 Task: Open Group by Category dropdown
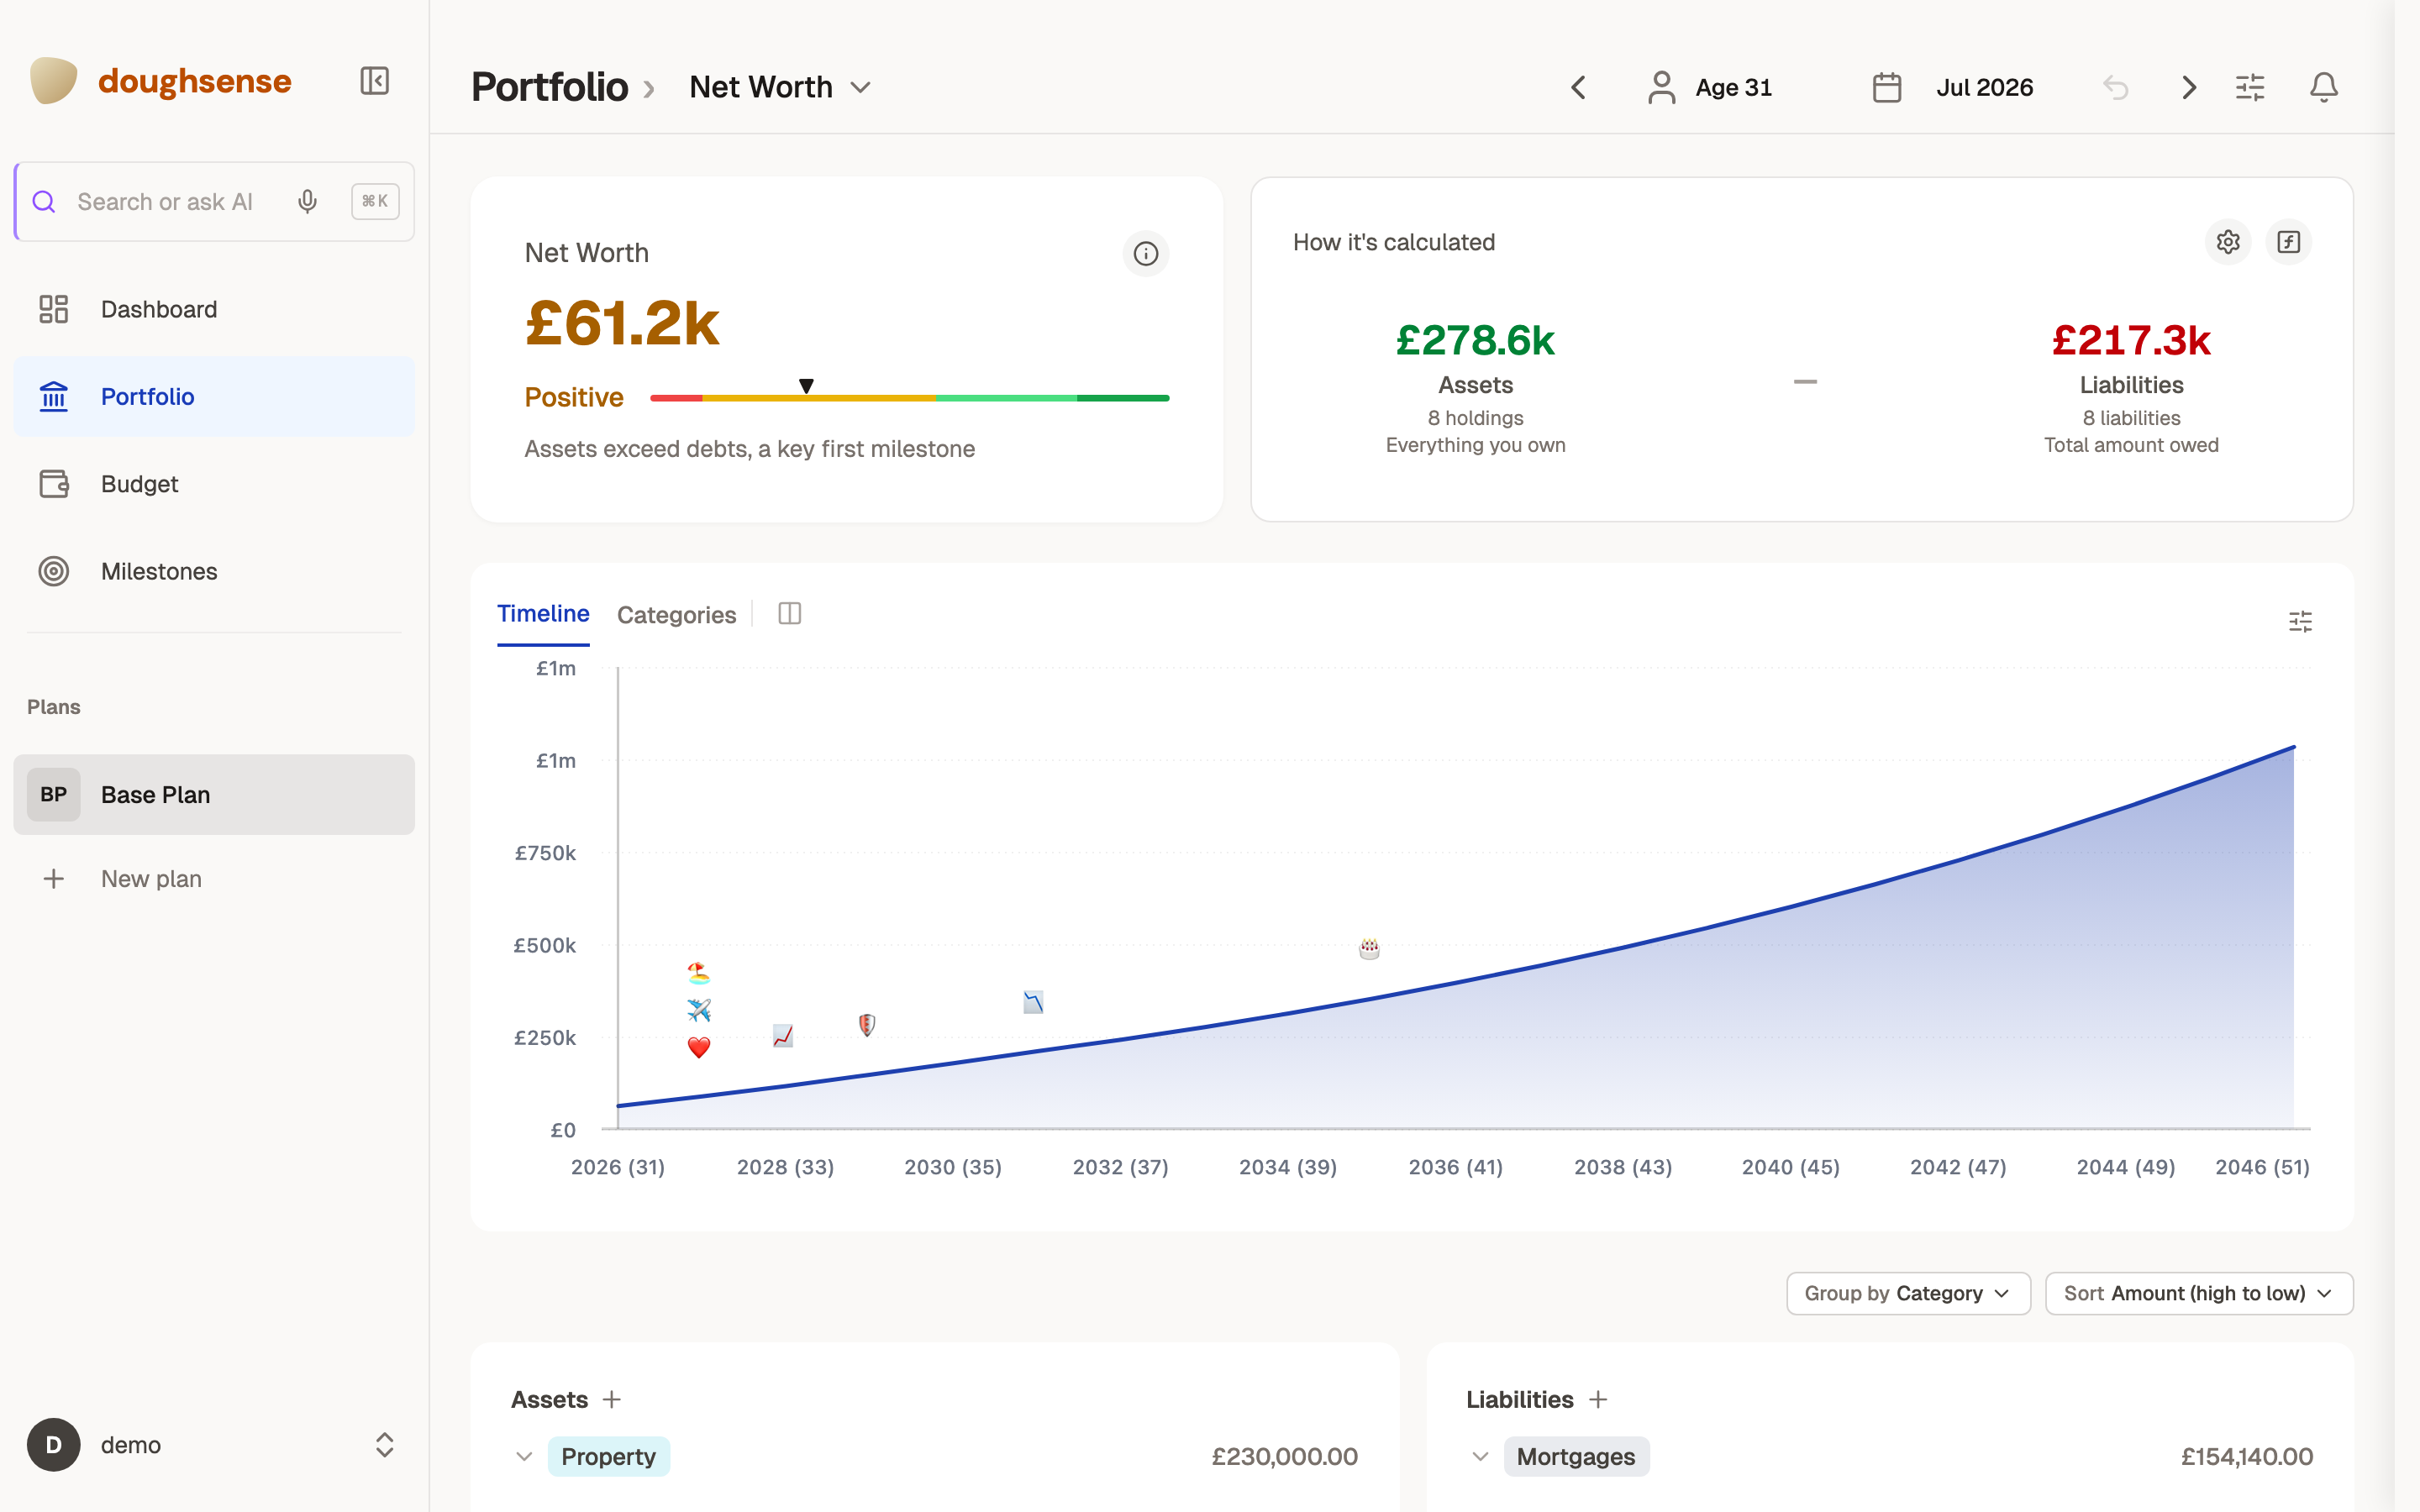click(1908, 1293)
